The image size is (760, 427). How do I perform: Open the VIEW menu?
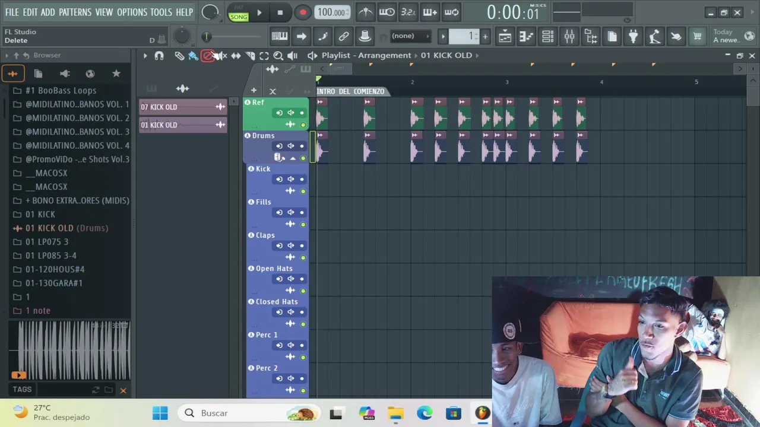pyautogui.click(x=104, y=12)
